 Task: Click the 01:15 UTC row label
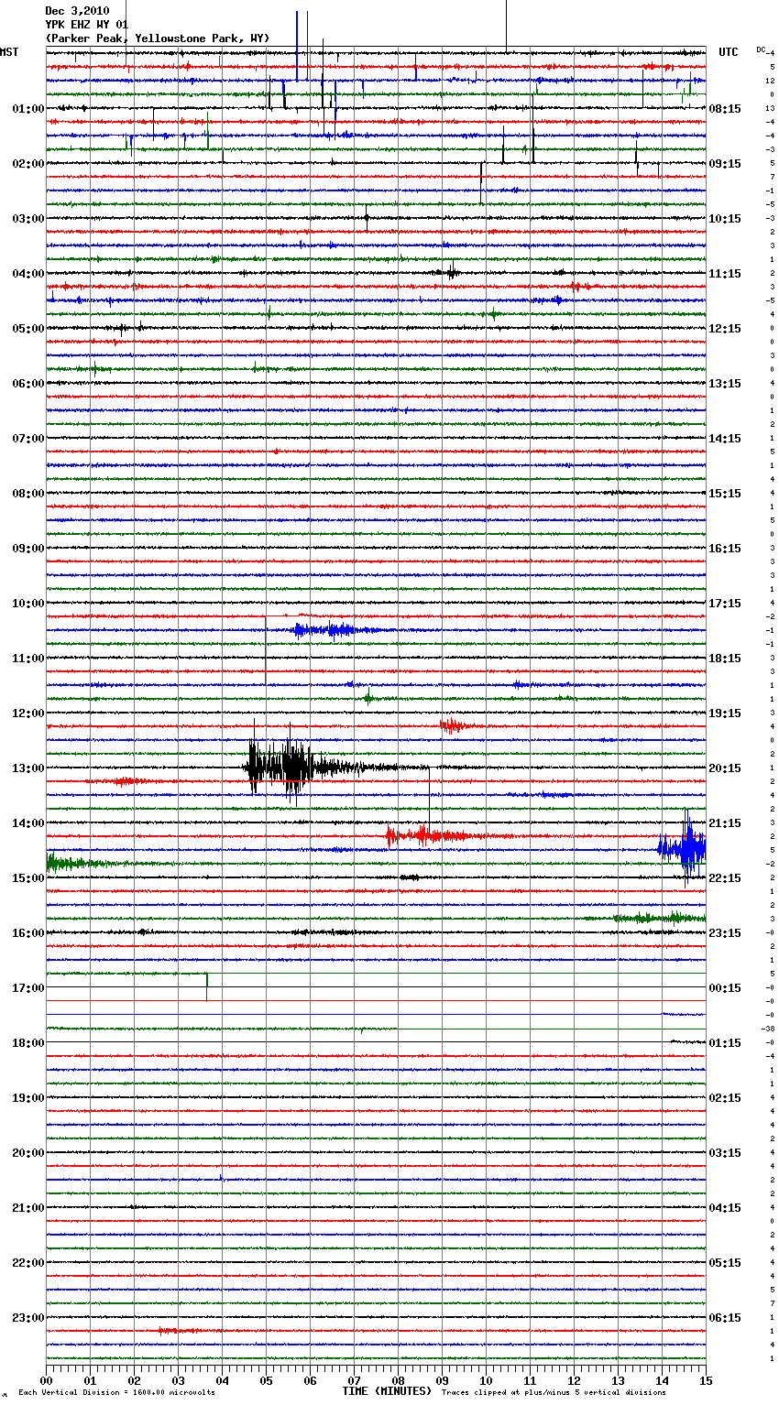725,1043
